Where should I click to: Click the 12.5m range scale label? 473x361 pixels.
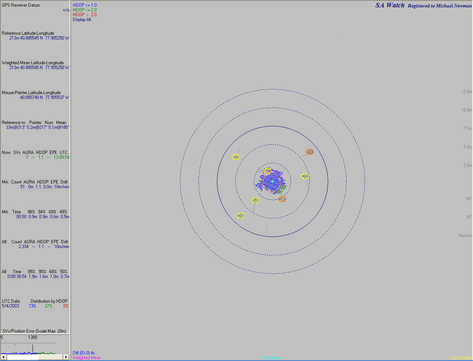coord(466,92)
